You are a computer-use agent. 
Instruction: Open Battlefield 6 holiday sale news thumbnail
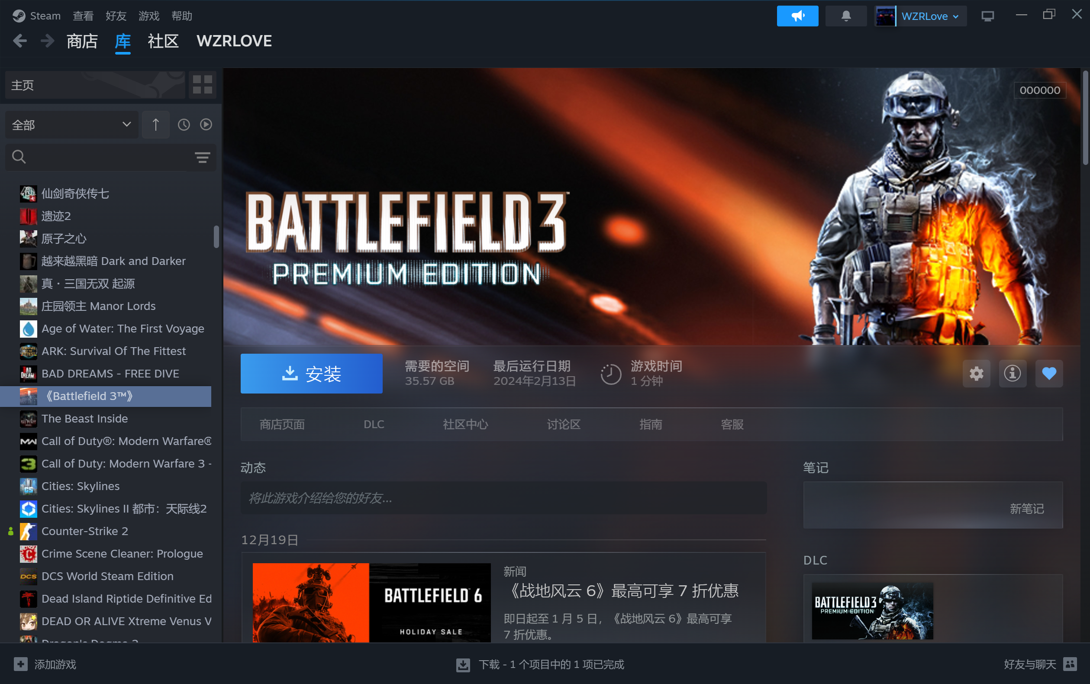point(371,602)
